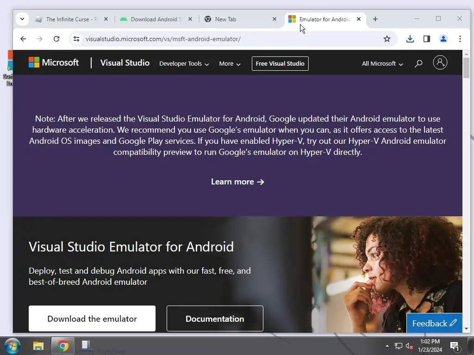Show hidden system tray icons
Screen dimensions: 474x355
coord(387,346)
